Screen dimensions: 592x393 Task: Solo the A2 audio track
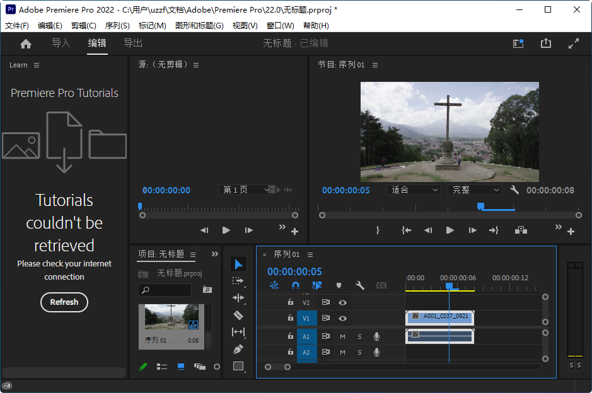pyautogui.click(x=360, y=352)
